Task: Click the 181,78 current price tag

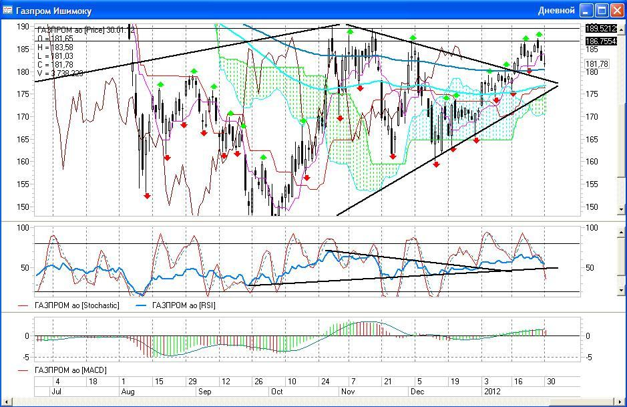Action: pos(597,64)
